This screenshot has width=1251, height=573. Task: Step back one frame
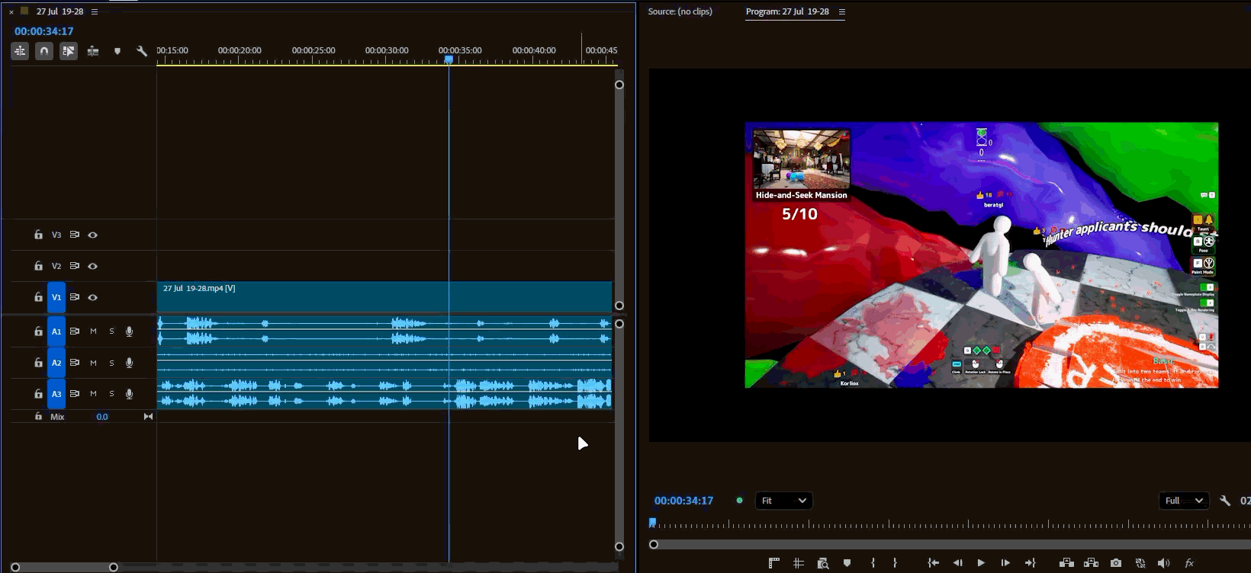pos(957,563)
